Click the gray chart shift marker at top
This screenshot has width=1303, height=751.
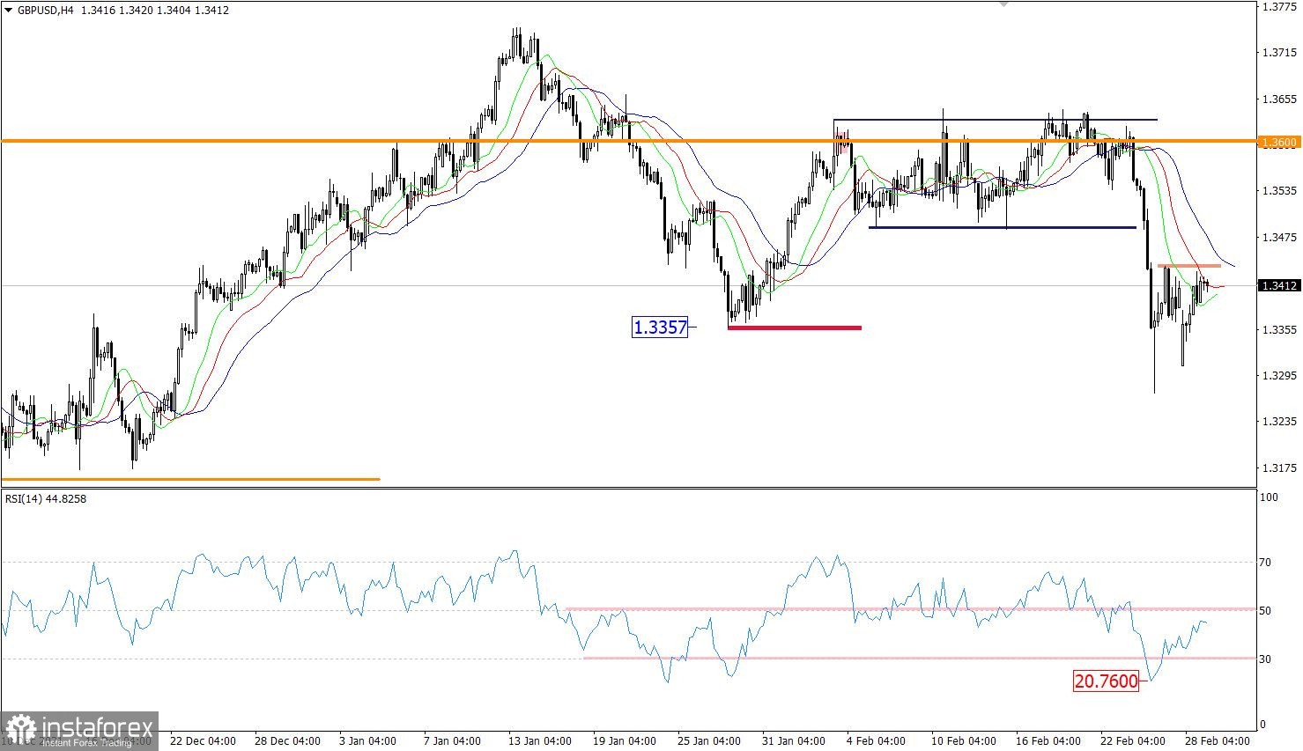[1003, 4]
